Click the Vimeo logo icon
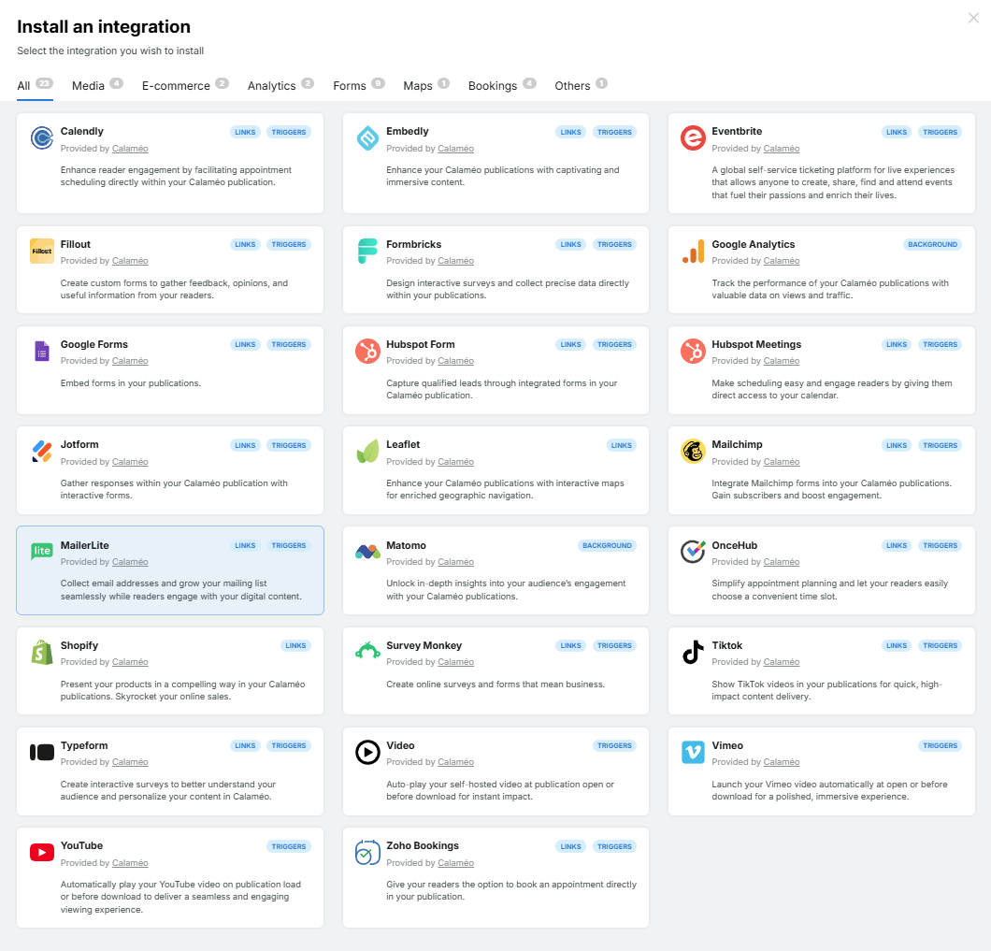This screenshot has width=991, height=951. click(693, 752)
